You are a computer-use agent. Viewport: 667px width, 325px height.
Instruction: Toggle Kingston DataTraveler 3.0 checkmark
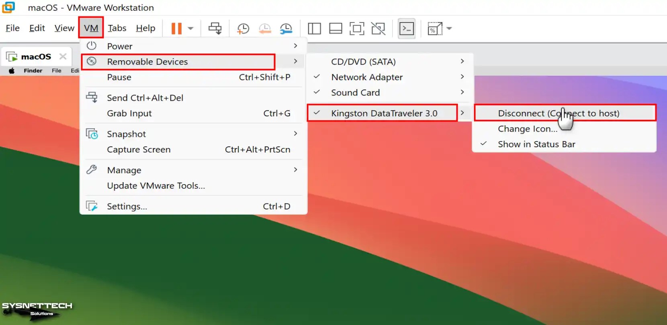(317, 113)
